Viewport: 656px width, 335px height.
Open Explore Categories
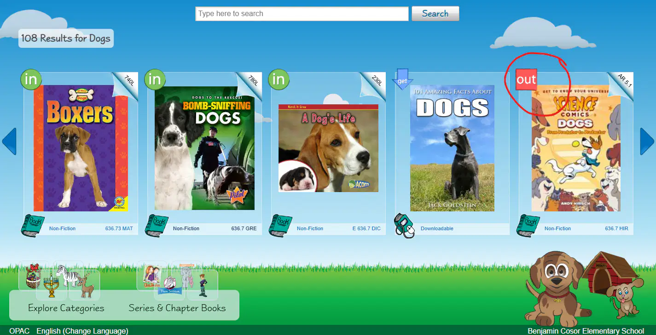pyautogui.click(x=66, y=308)
